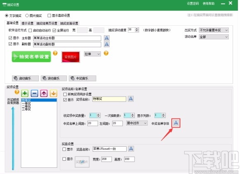Switch to the prompt settings tab

click(28, 23)
